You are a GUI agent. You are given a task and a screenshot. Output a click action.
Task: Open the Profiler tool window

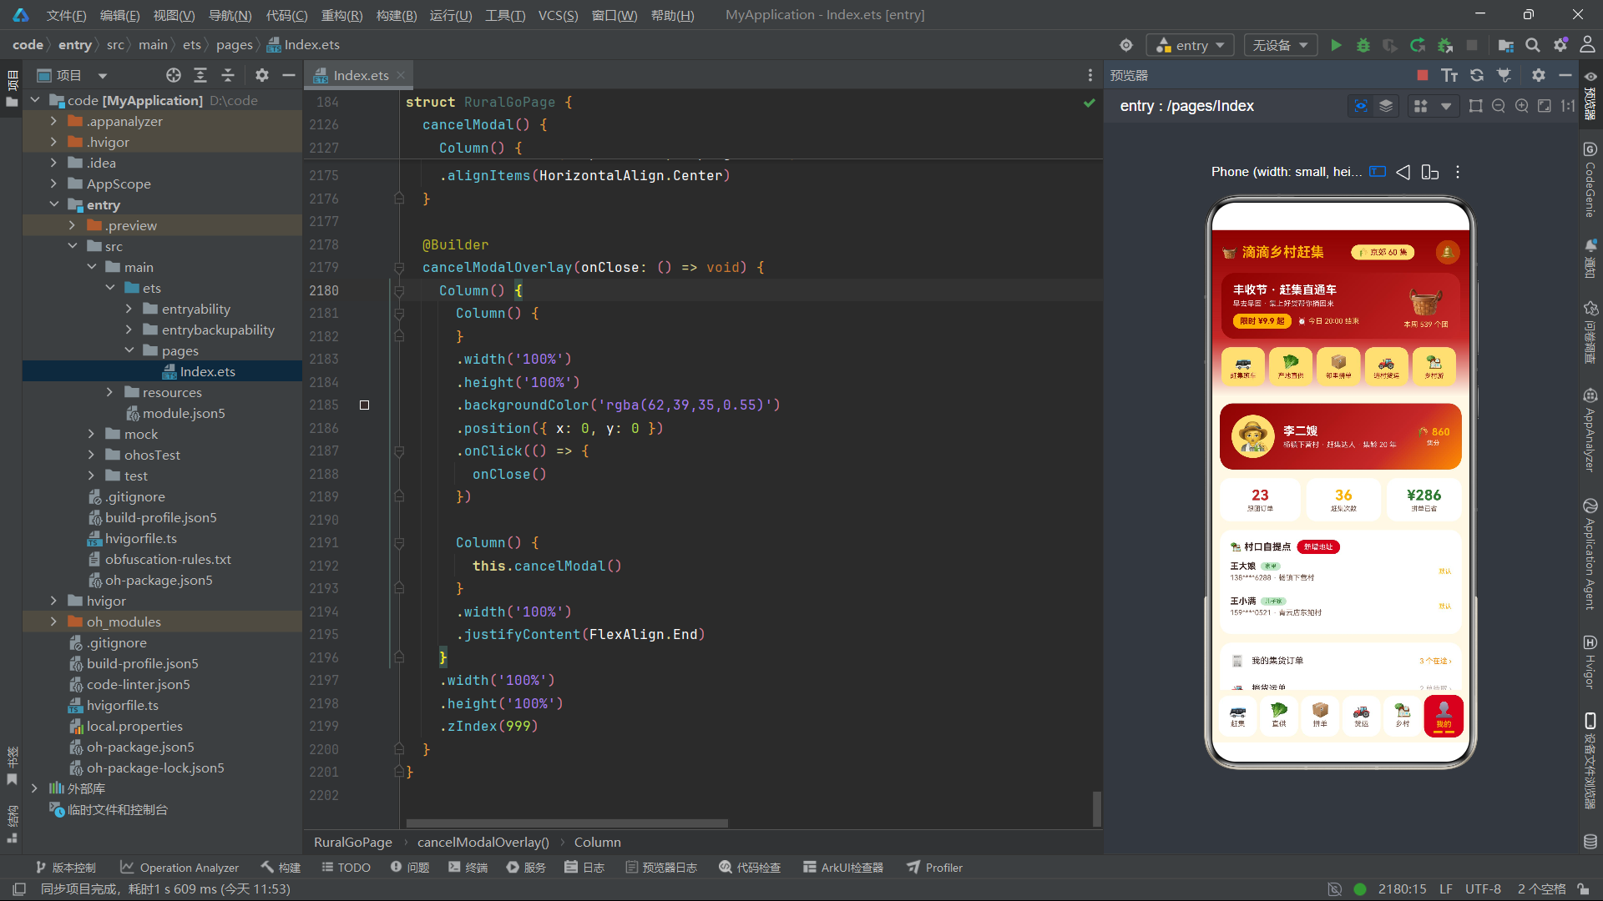(x=935, y=868)
